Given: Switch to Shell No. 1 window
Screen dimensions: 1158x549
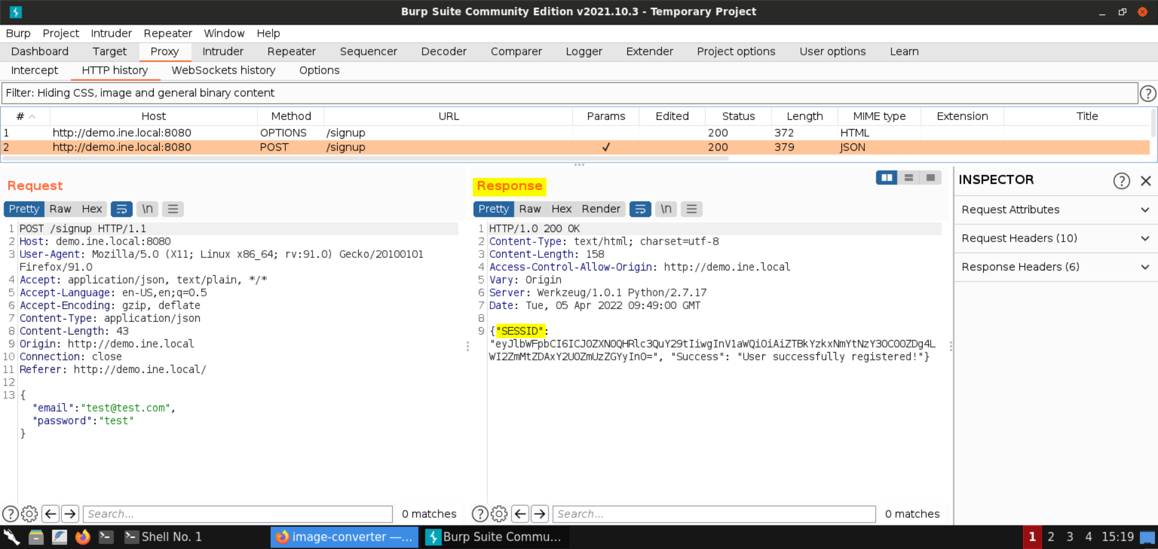Looking at the screenshot, I should coord(163,537).
